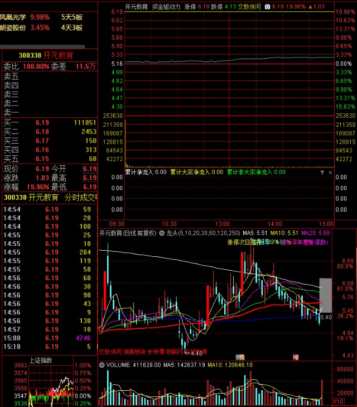Click the gray highlighted latest candle area
The height and width of the screenshot is (407, 357).
(x=326, y=295)
